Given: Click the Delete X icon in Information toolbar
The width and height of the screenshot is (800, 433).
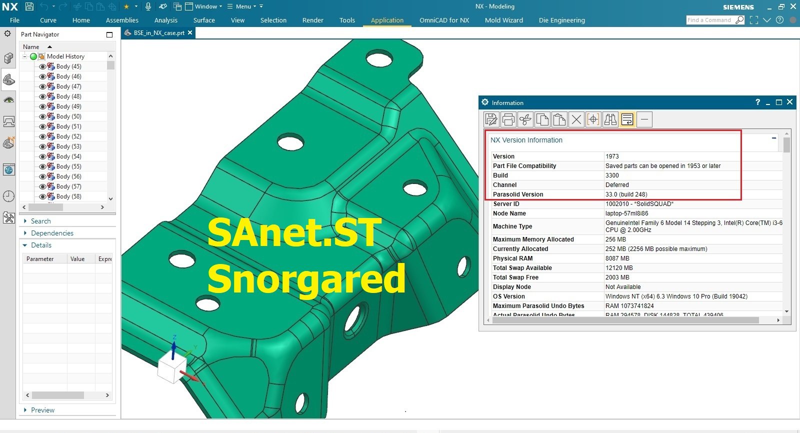Looking at the screenshot, I should [x=576, y=119].
